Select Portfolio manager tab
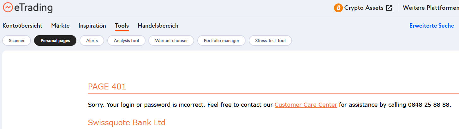This screenshot has height=129, width=459. (x=221, y=40)
